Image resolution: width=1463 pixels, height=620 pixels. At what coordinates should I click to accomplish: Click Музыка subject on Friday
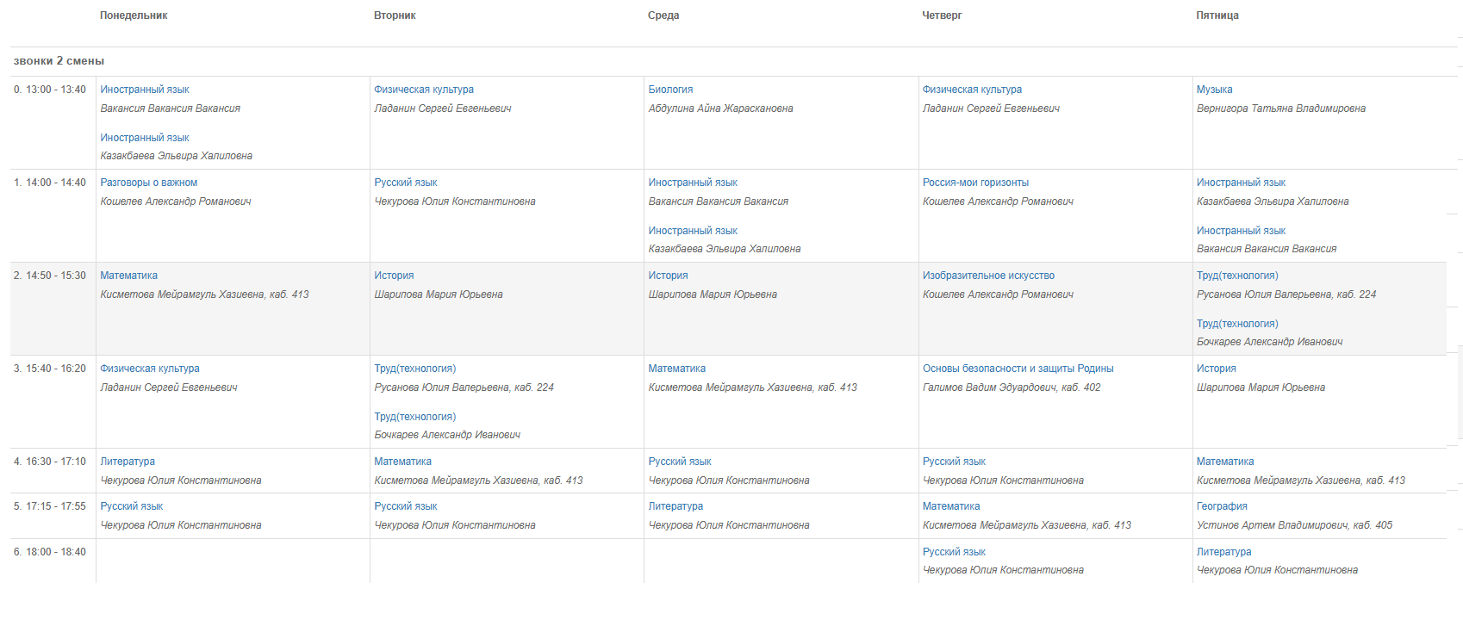pos(1214,90)
